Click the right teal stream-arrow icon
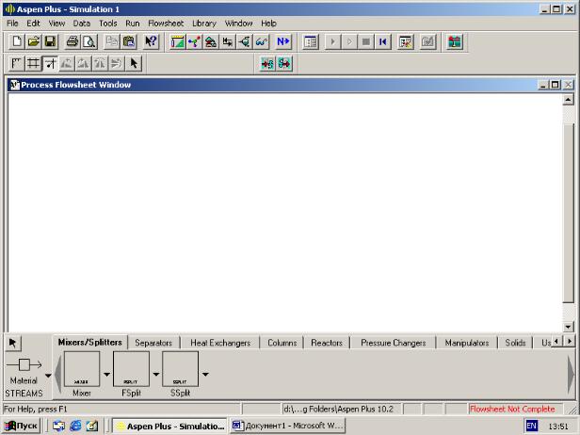The width and height of the screenshot is (580, 435). tap(284, 64)
